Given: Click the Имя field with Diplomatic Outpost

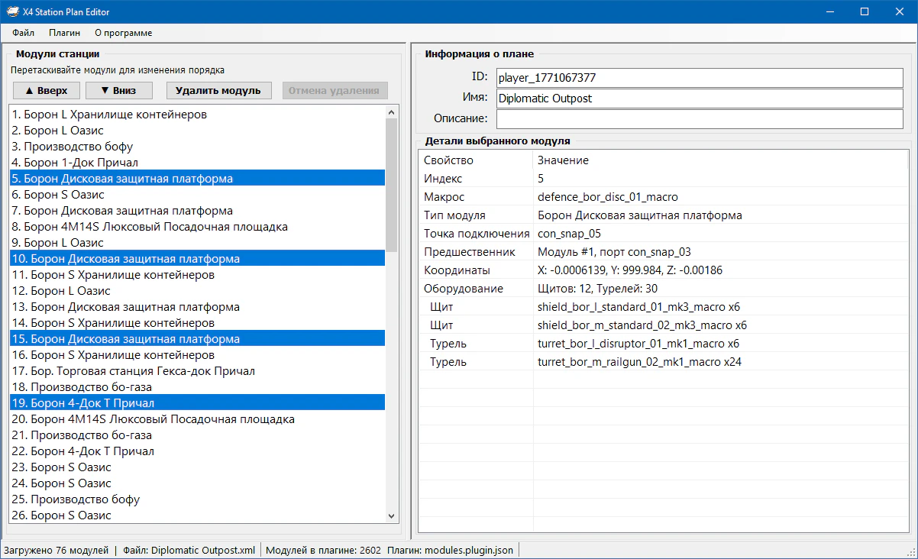Looking at the screenshot, I should 699,99.
